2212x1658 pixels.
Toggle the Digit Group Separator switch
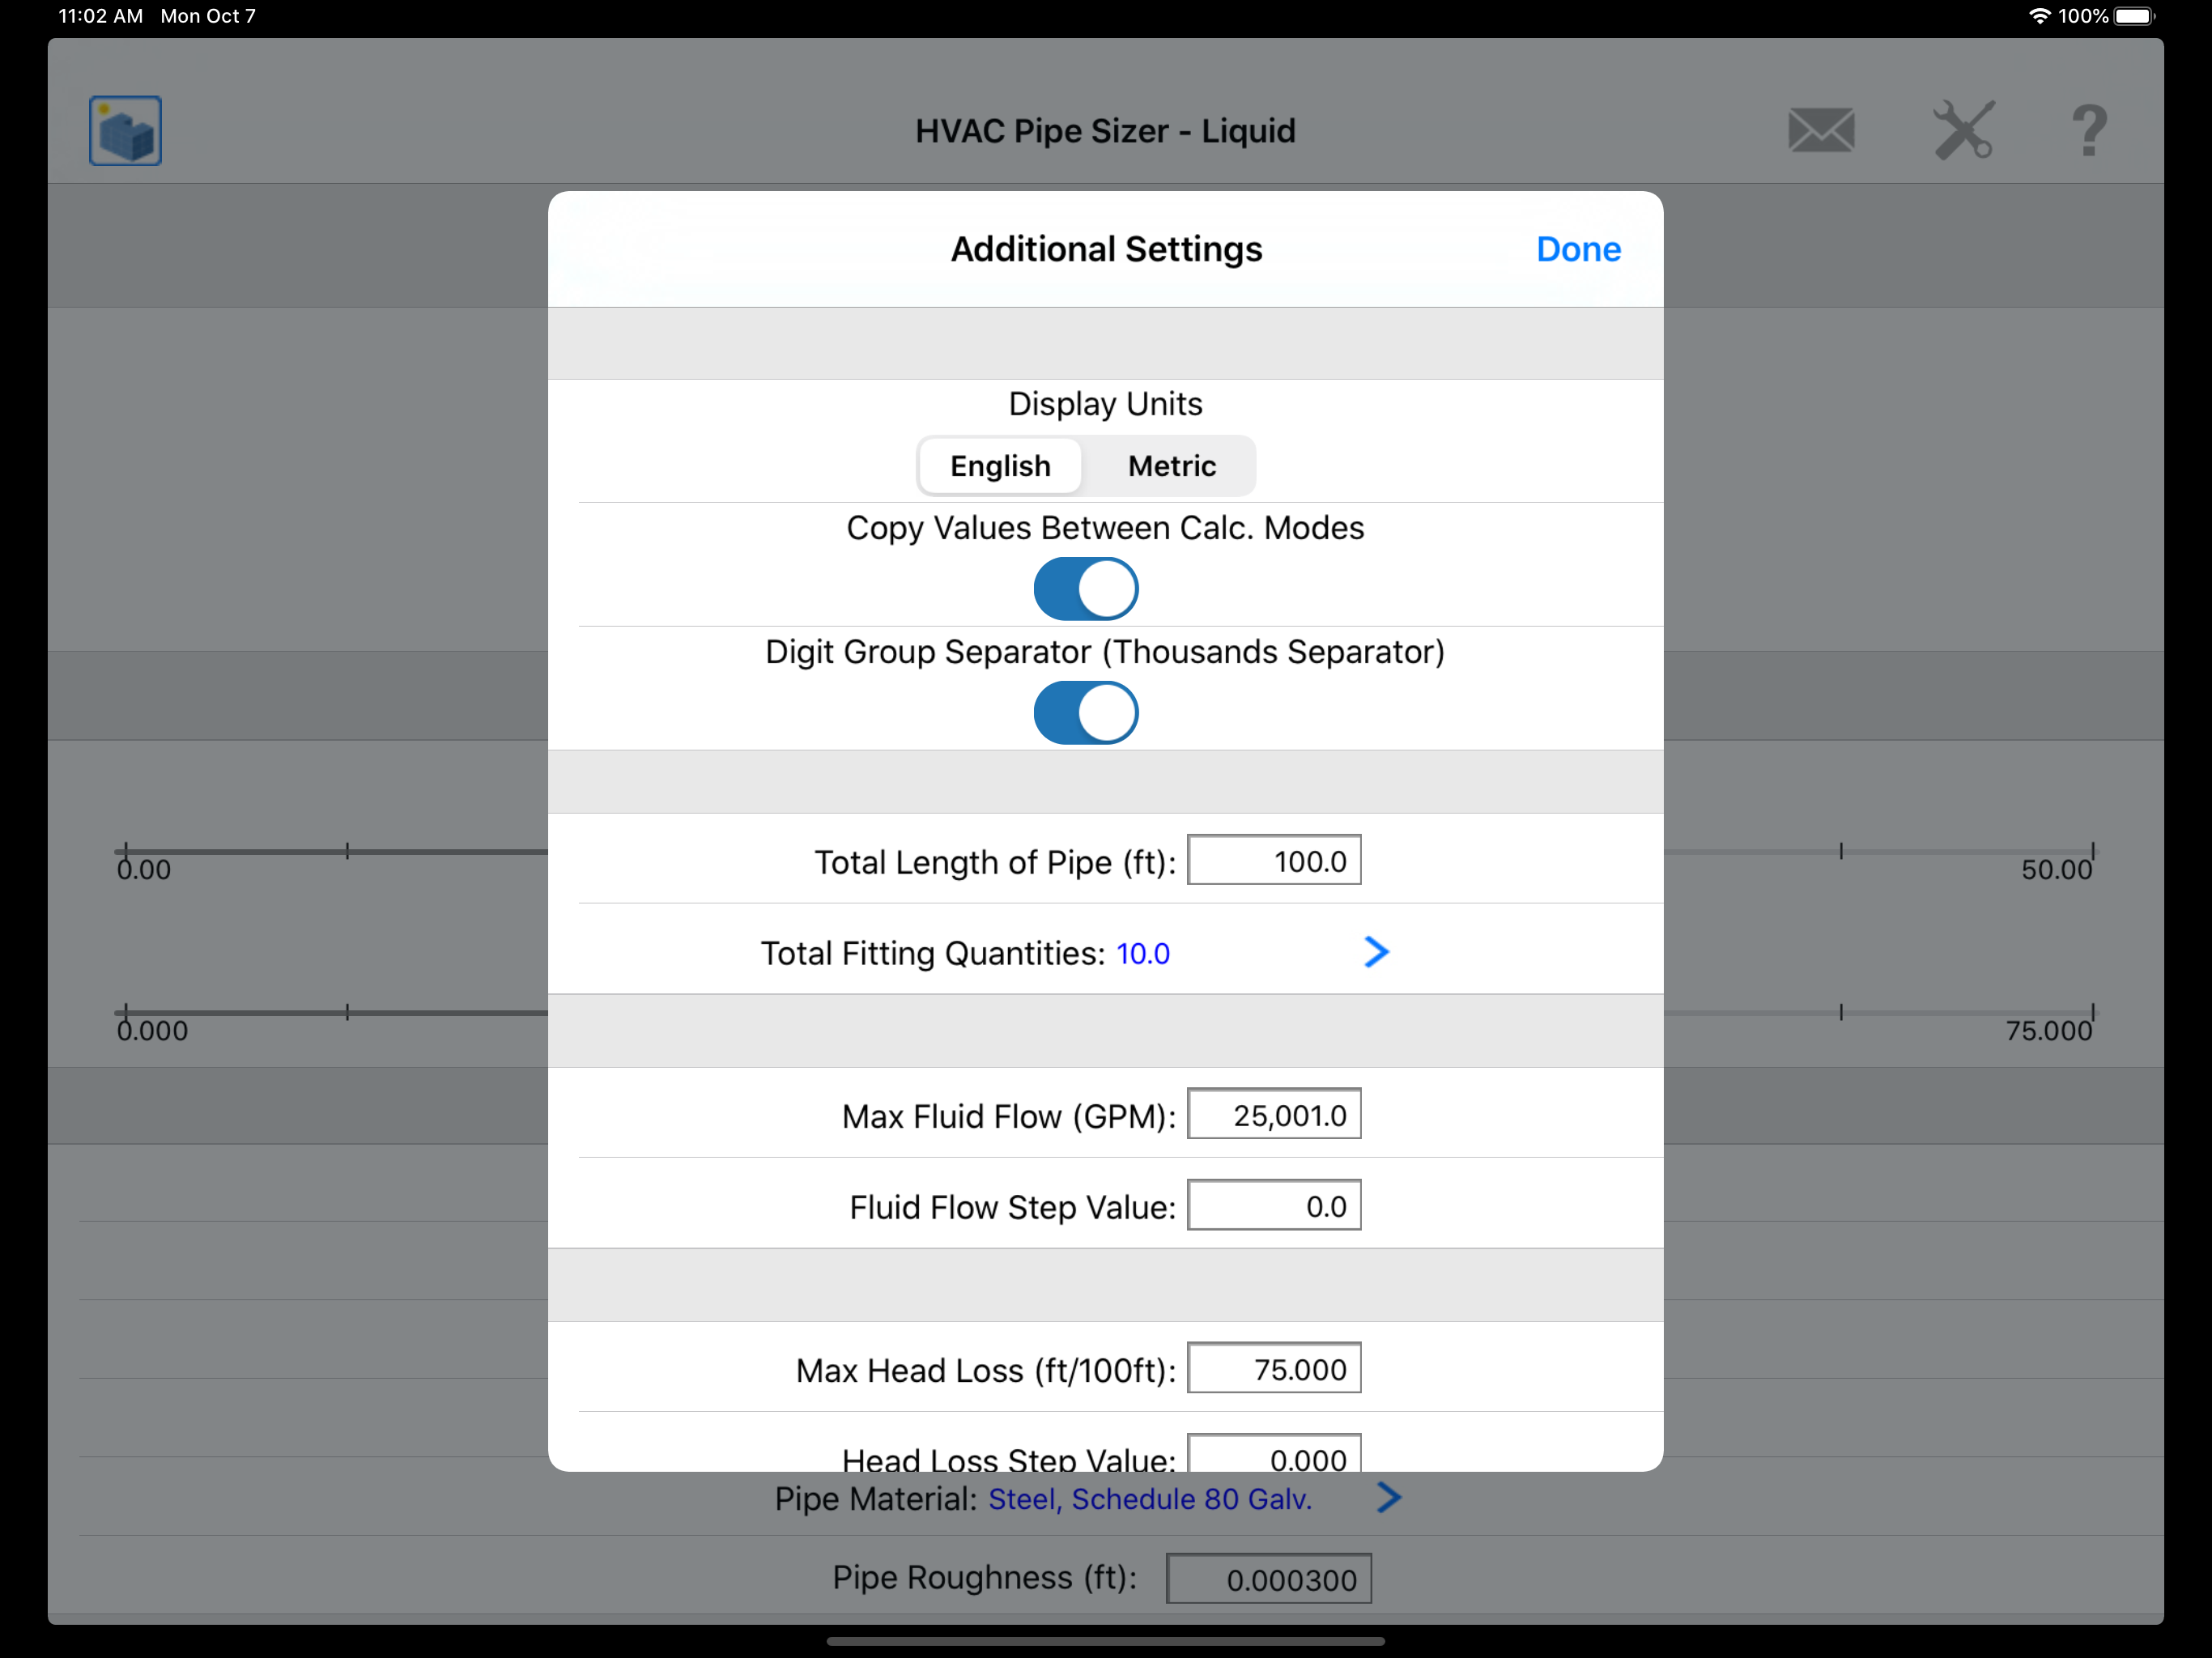(x=1086, y=713)
